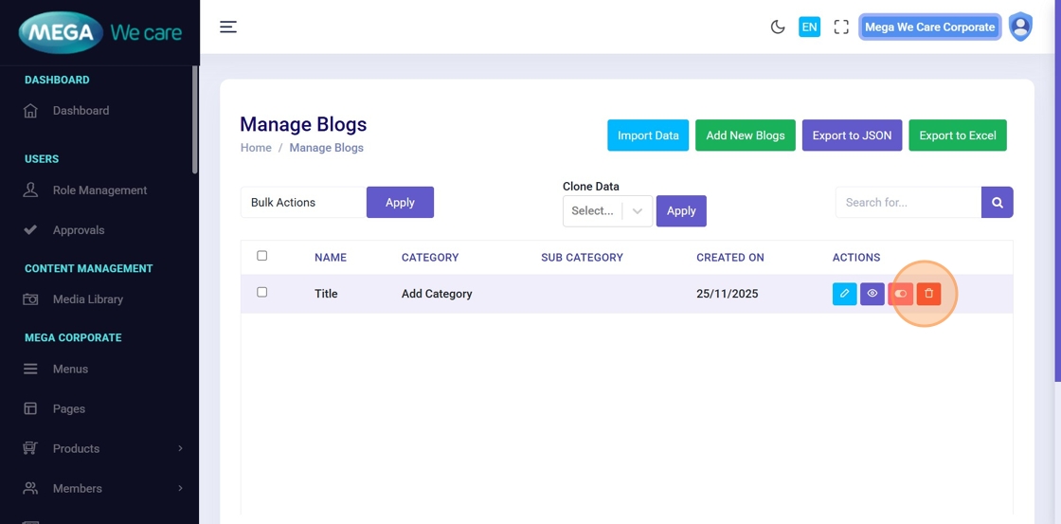Toggle the status switch for Title blog
Image resolution: width=1061 pixels, height=524 pixels.
point(900,294)
